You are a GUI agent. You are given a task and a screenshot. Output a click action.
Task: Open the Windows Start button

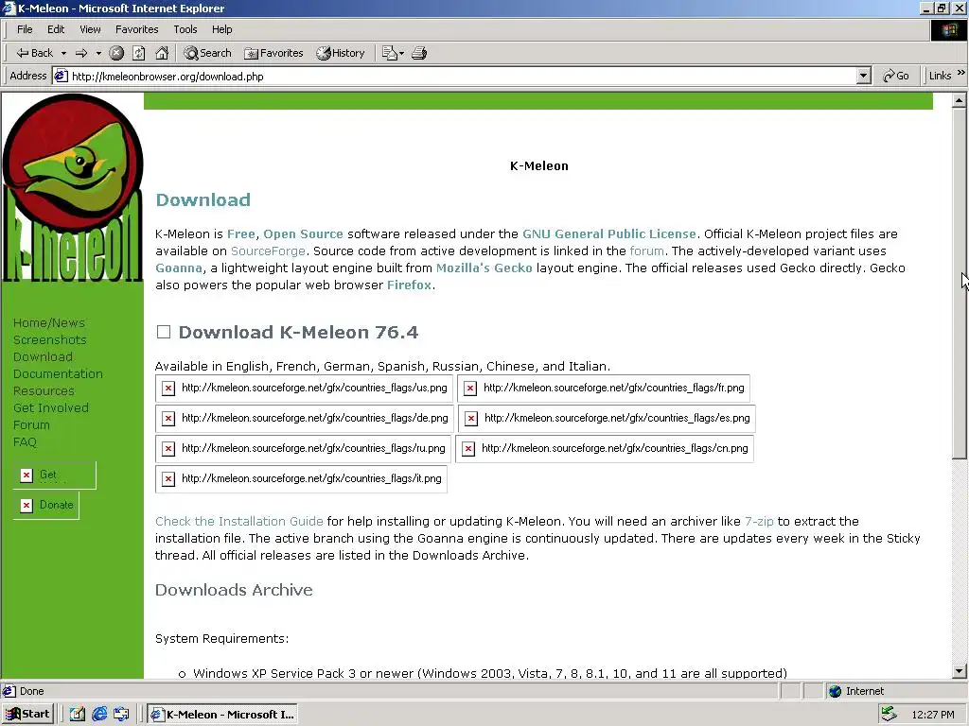[x=27, y=715]
